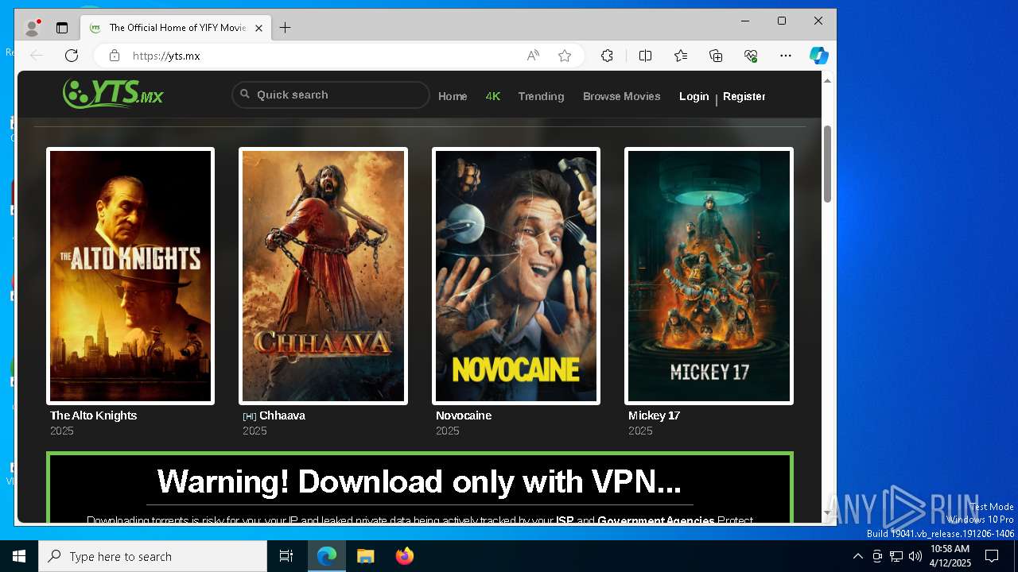1018x572 pixels.
Task: Open the Home page link
Action: (453, 96)
